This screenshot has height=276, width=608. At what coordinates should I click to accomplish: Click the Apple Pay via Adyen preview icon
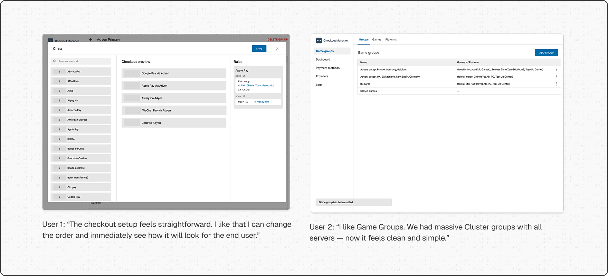[132, 86]
